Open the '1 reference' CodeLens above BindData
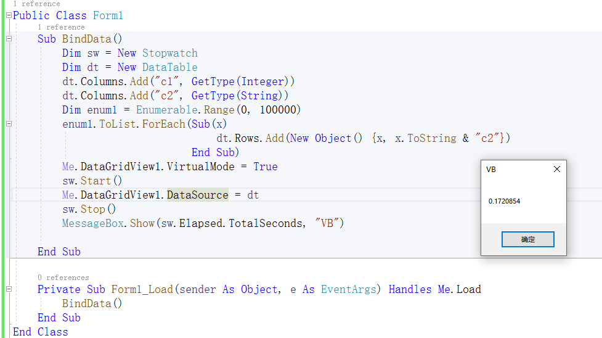602x338 pixels. coord(61,27)
